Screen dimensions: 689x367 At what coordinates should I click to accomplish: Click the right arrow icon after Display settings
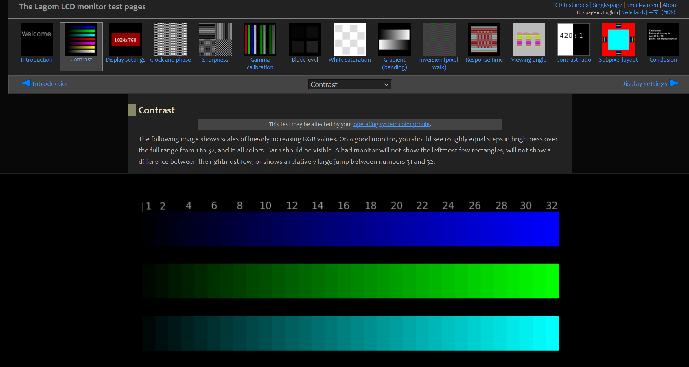[674, 83]
